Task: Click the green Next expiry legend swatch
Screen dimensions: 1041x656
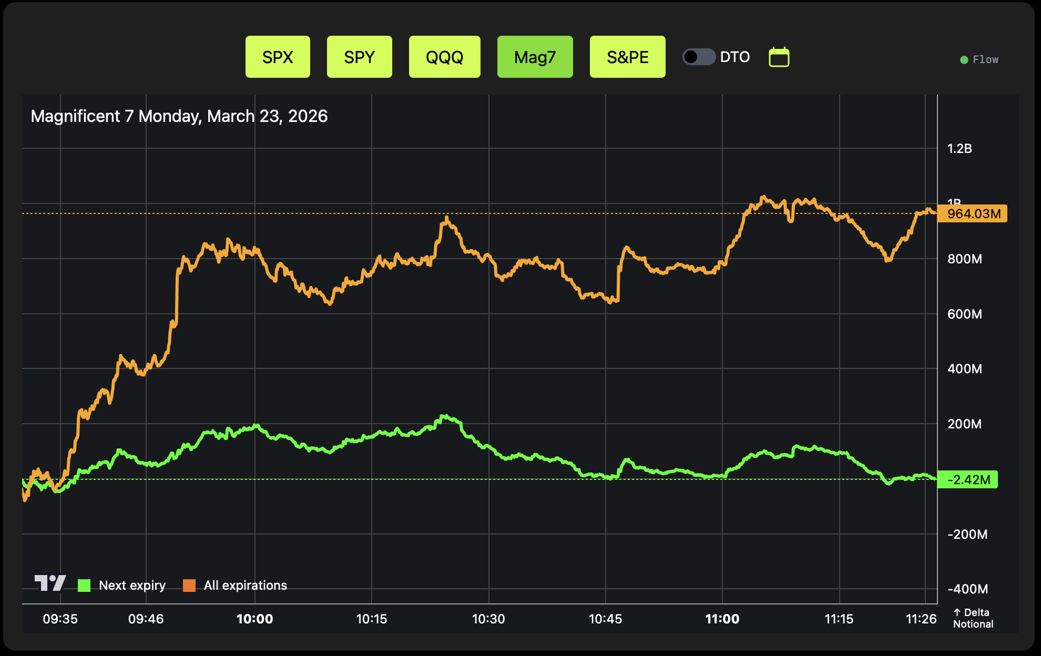Action: (x=85, y=585)
